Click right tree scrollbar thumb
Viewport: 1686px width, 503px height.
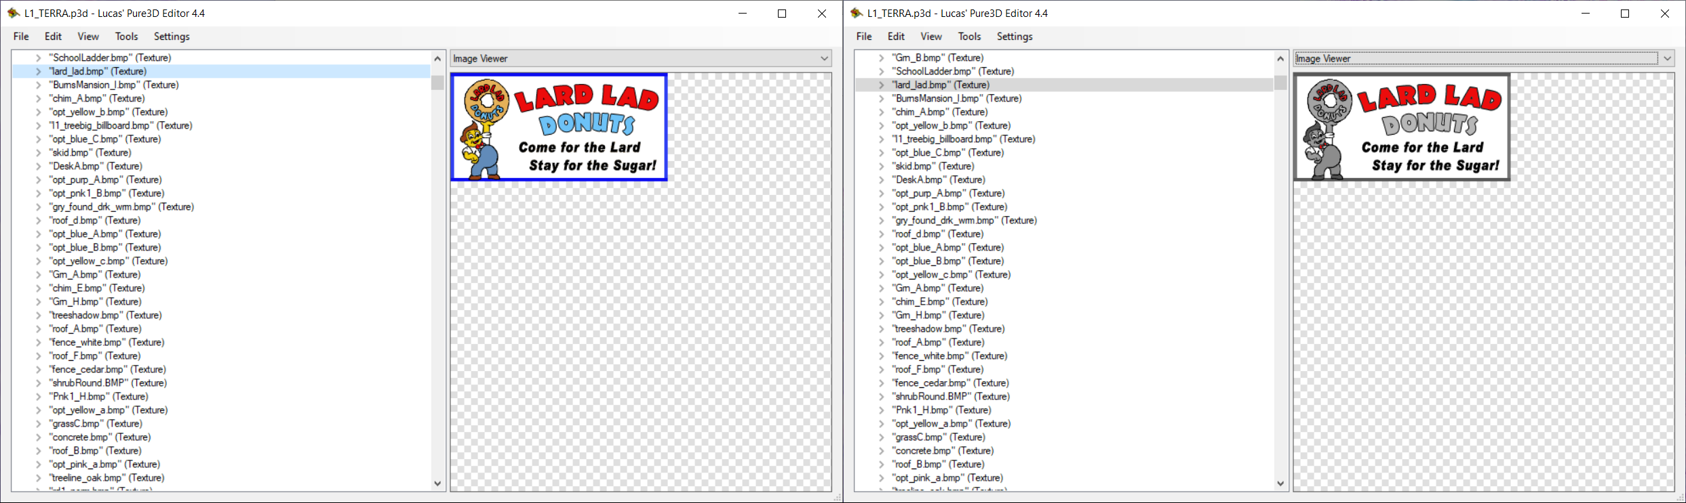coord(1280,83)
